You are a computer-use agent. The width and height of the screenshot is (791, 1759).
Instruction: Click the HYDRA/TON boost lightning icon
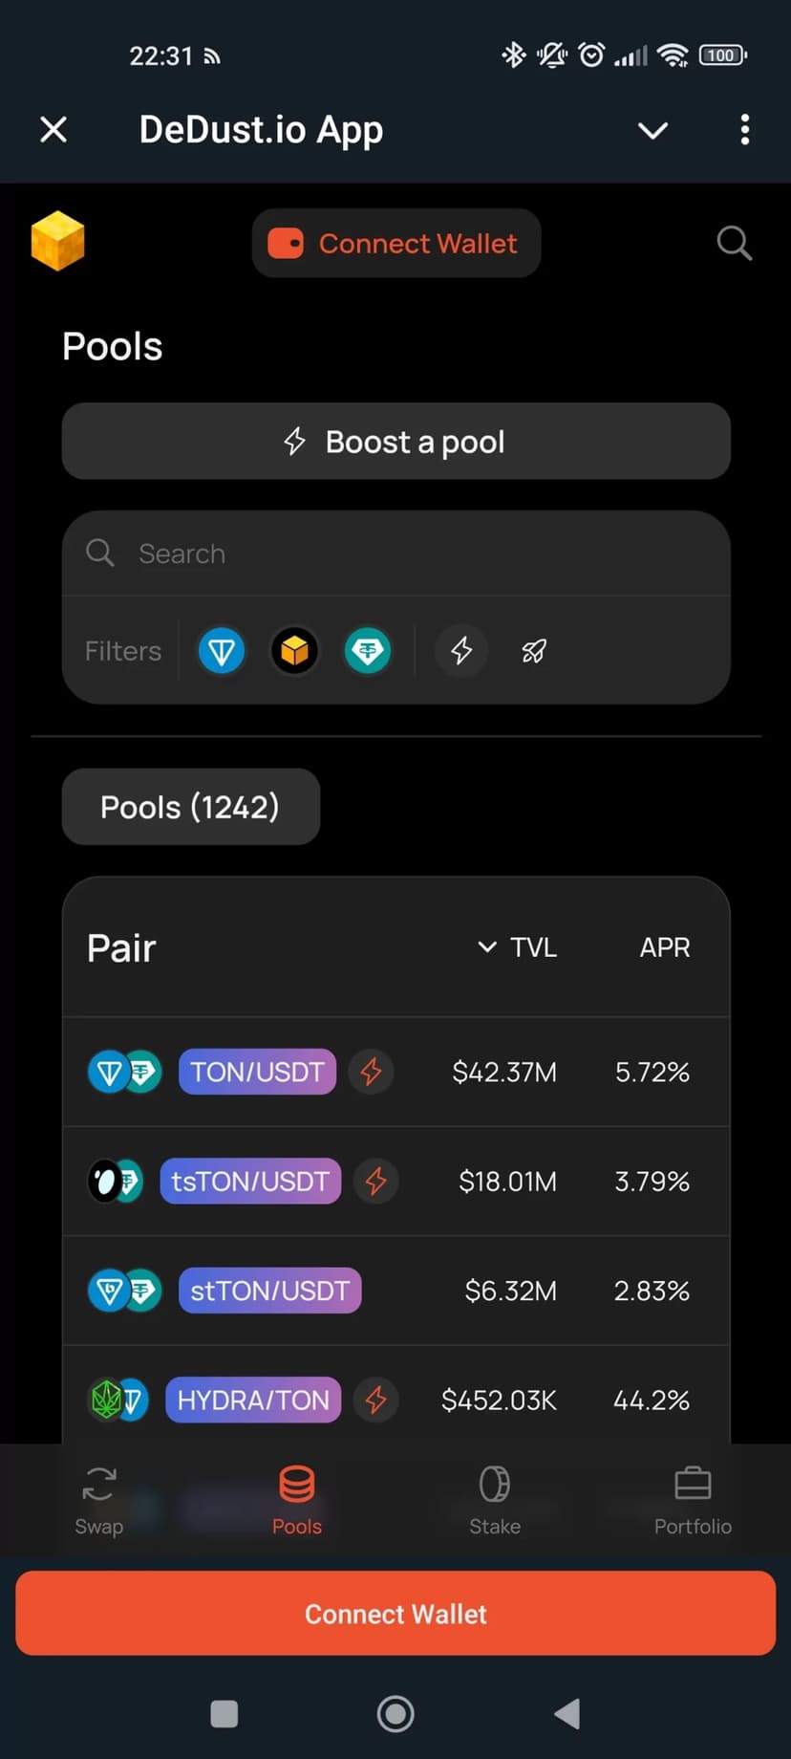[x=376, y=1401]
